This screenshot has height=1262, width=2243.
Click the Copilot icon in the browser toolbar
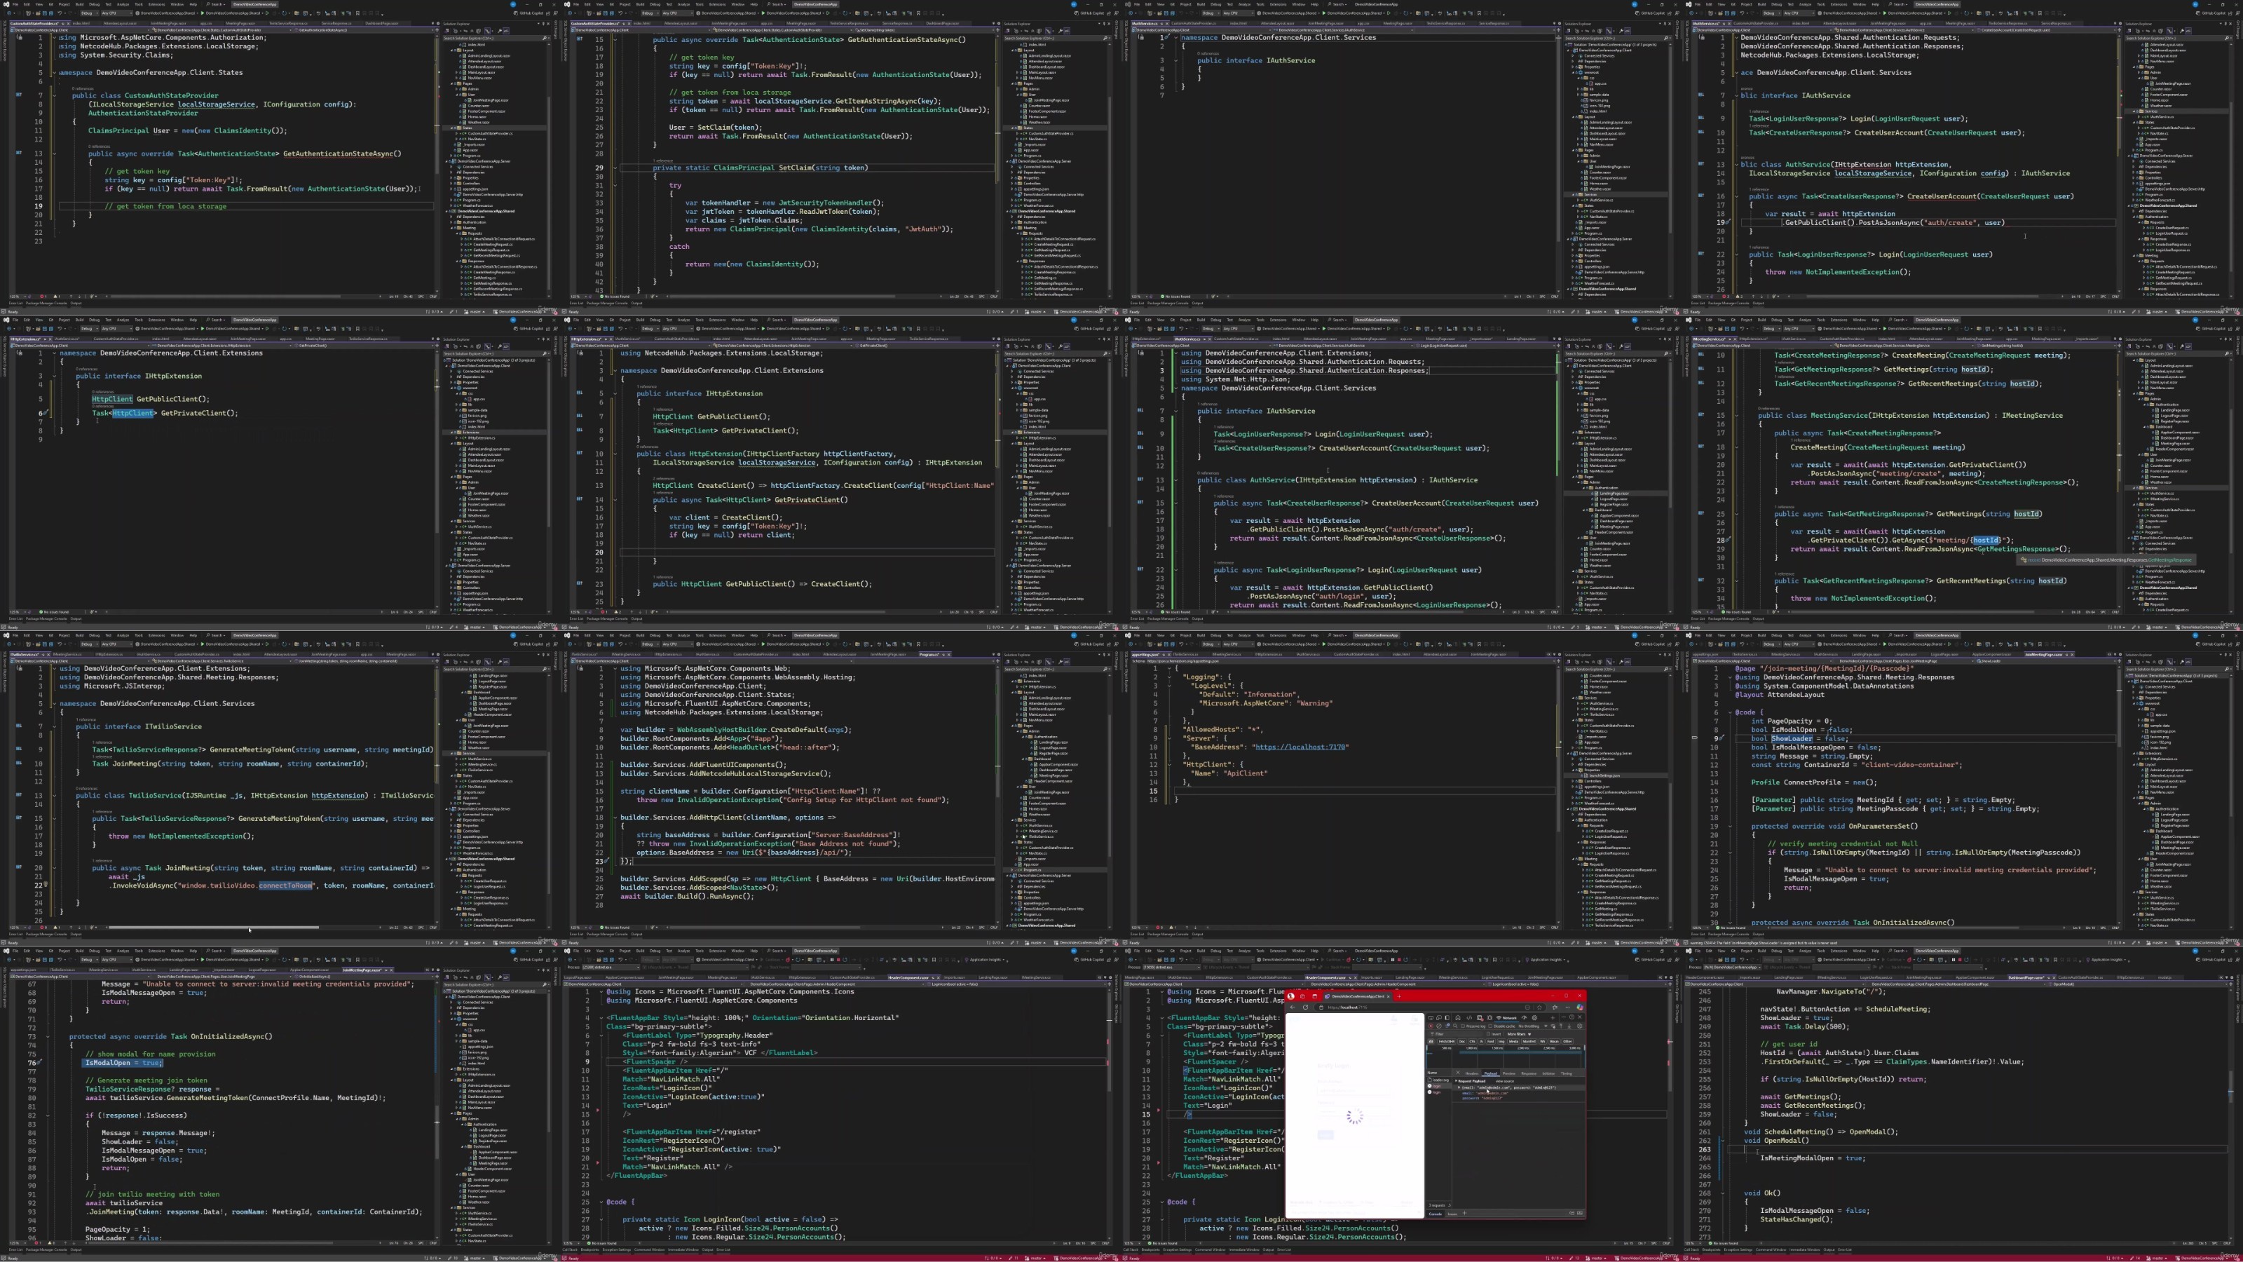point(1581,1007)
